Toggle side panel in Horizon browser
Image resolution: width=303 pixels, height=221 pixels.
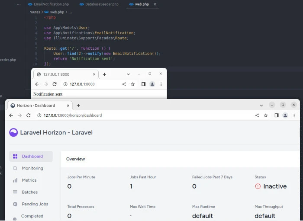click(x=276, y=115)
